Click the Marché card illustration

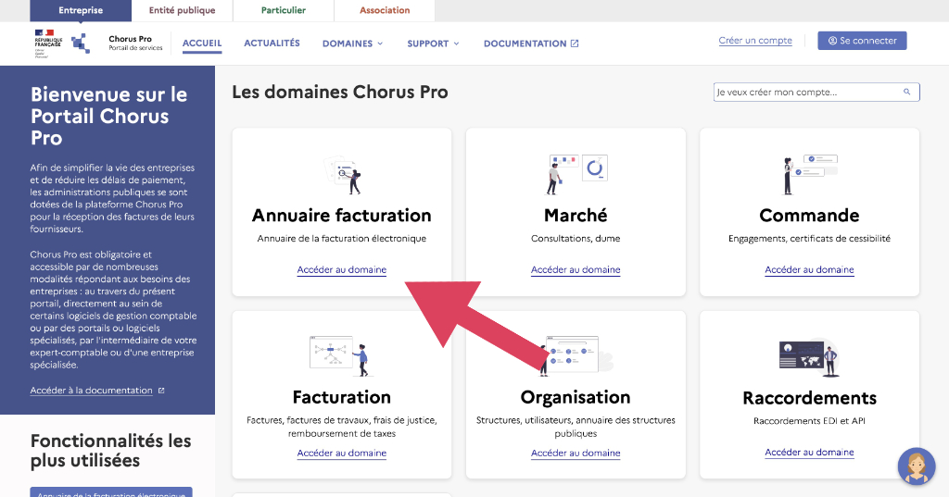tap(576, 173)
